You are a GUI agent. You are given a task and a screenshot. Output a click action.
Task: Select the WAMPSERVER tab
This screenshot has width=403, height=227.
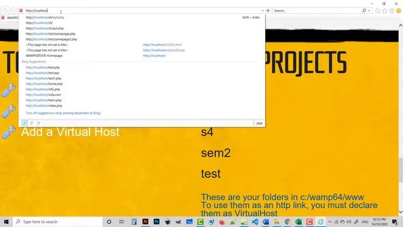[x=10, y=18]
